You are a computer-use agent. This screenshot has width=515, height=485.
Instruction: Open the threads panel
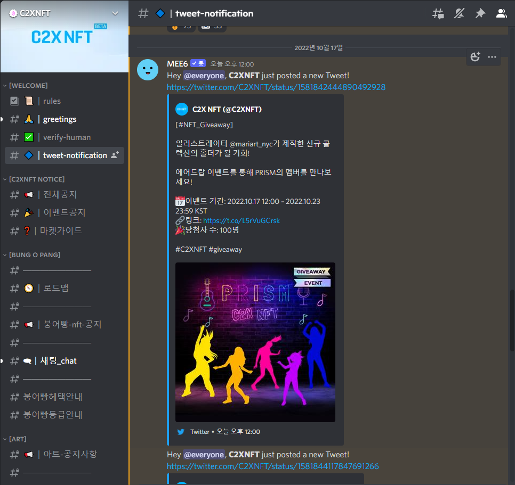click(x=438, y=13)
